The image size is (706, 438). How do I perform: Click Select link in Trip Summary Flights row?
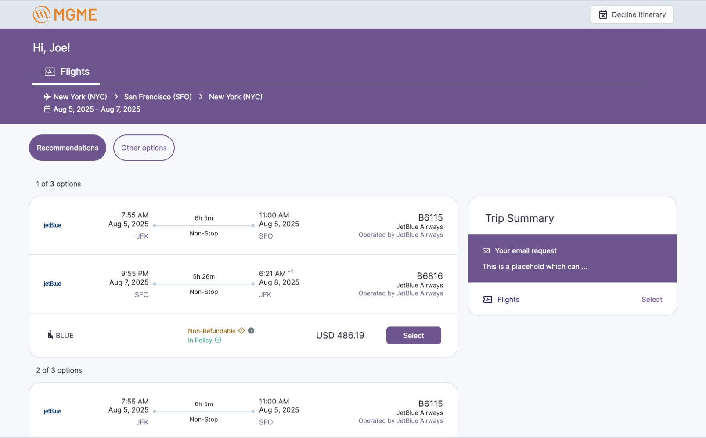pyautogui.click(x=652, y=299)
